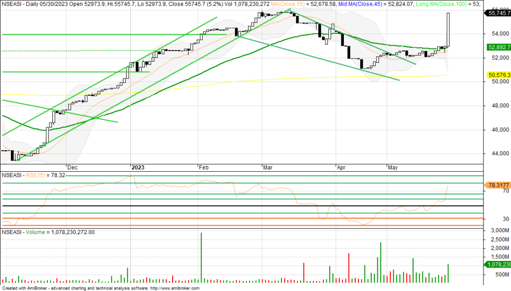Select the May label on the date axis
511x291 pixels.
394,168
